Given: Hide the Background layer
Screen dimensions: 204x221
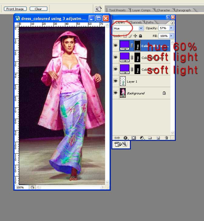Looking at the screenshot, I should click(115, 93).
